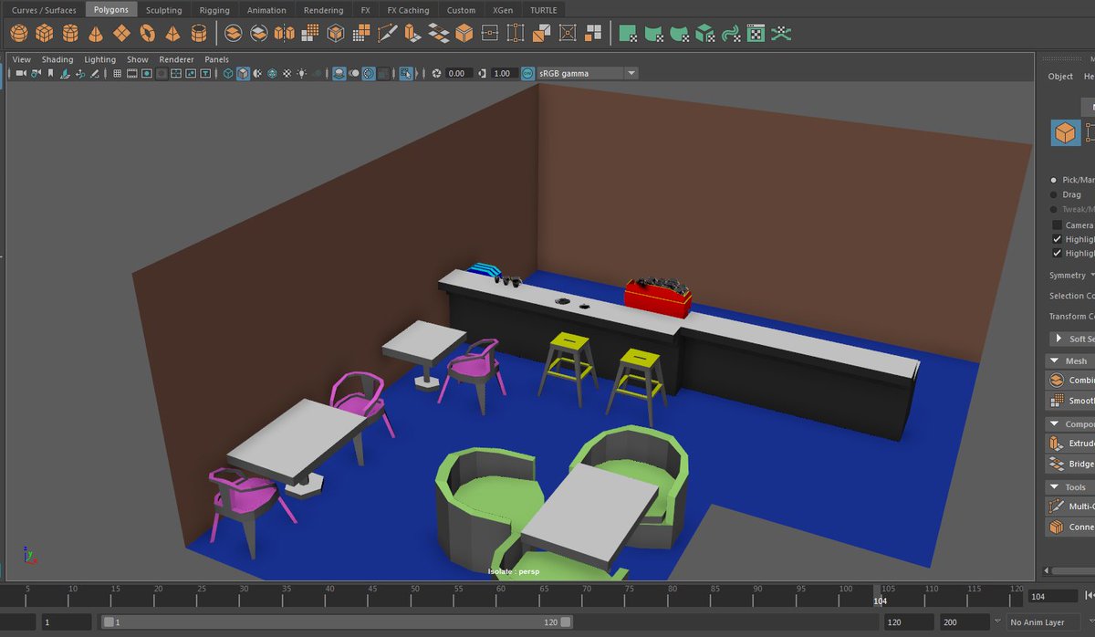Switch to the Rigging shelf tab
The width and height of the screenshot is (1095, 637).
tap(214, 10)
